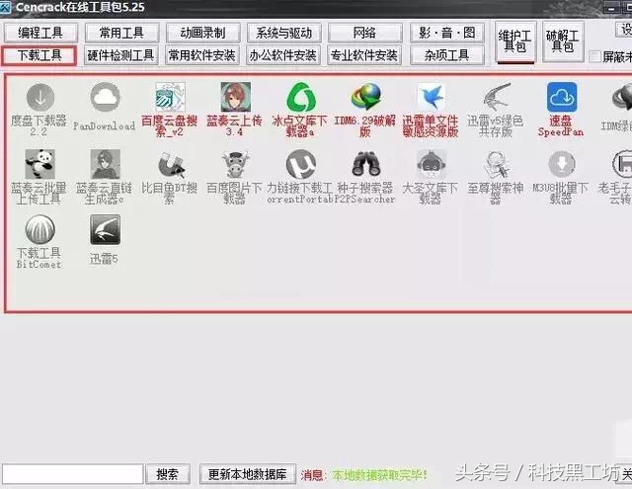
Task: Click the 维护工具包 button
Action: pyautogui.click(x=515, y=41)
